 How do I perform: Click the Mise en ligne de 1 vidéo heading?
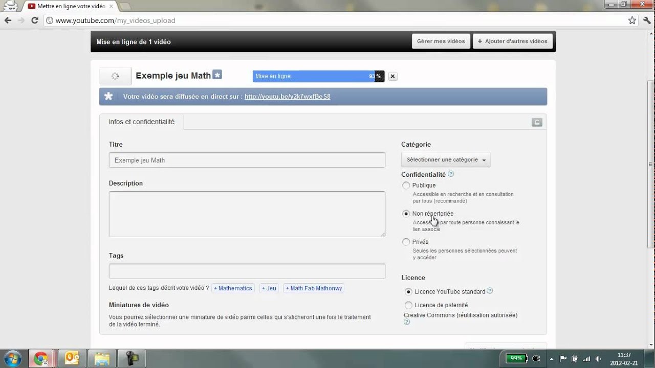pos(134,42)
